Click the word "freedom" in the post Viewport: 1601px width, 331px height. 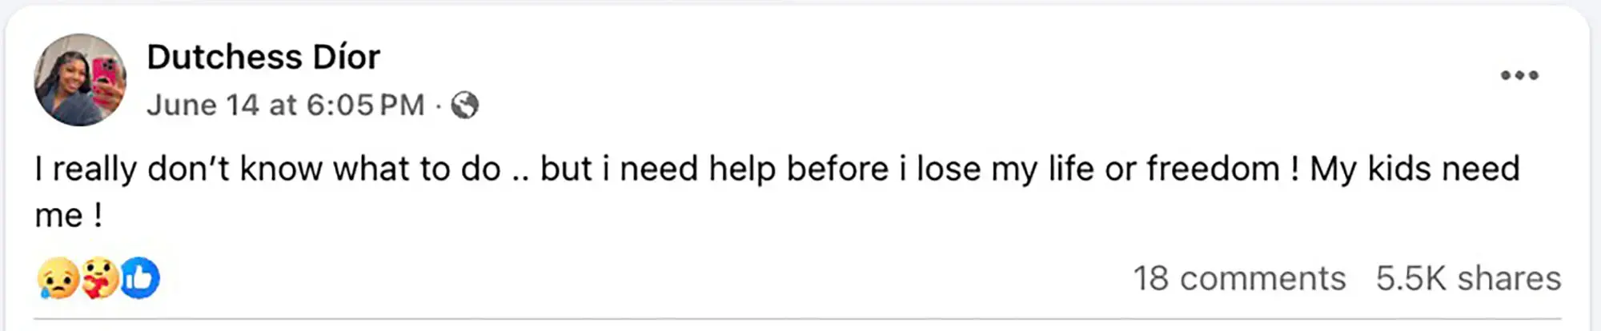click(1213, 169)
